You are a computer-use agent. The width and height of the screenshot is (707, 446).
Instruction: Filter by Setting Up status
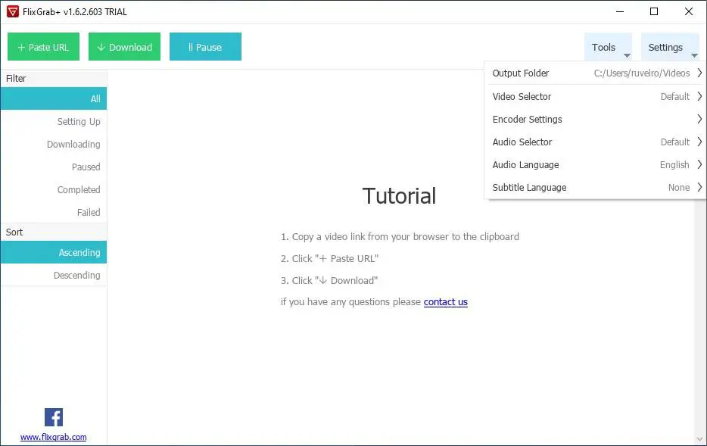point(54,122)
